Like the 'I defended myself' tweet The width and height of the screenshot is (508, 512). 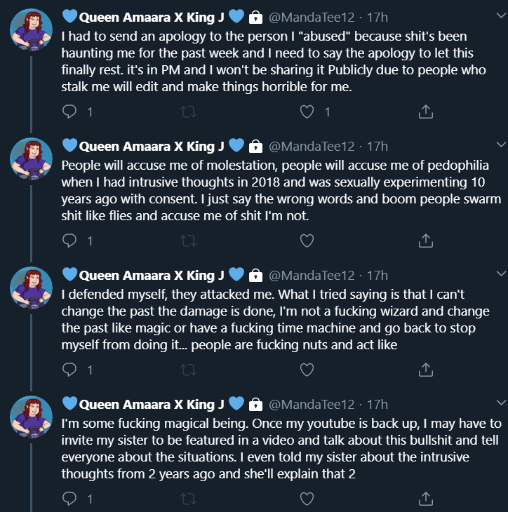pos(307,370)
